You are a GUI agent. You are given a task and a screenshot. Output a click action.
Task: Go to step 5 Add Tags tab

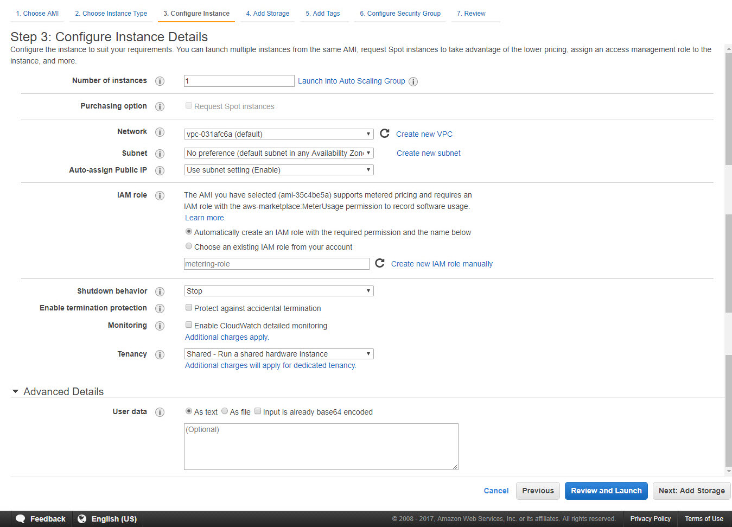323,14
